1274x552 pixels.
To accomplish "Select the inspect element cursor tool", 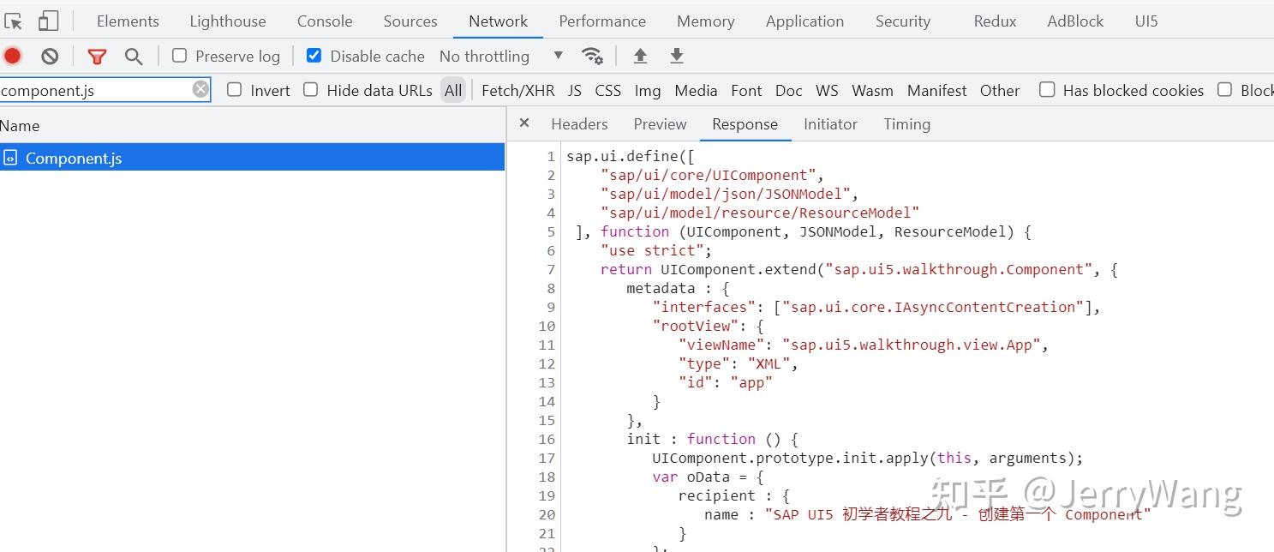I will [x=14, y=21].
